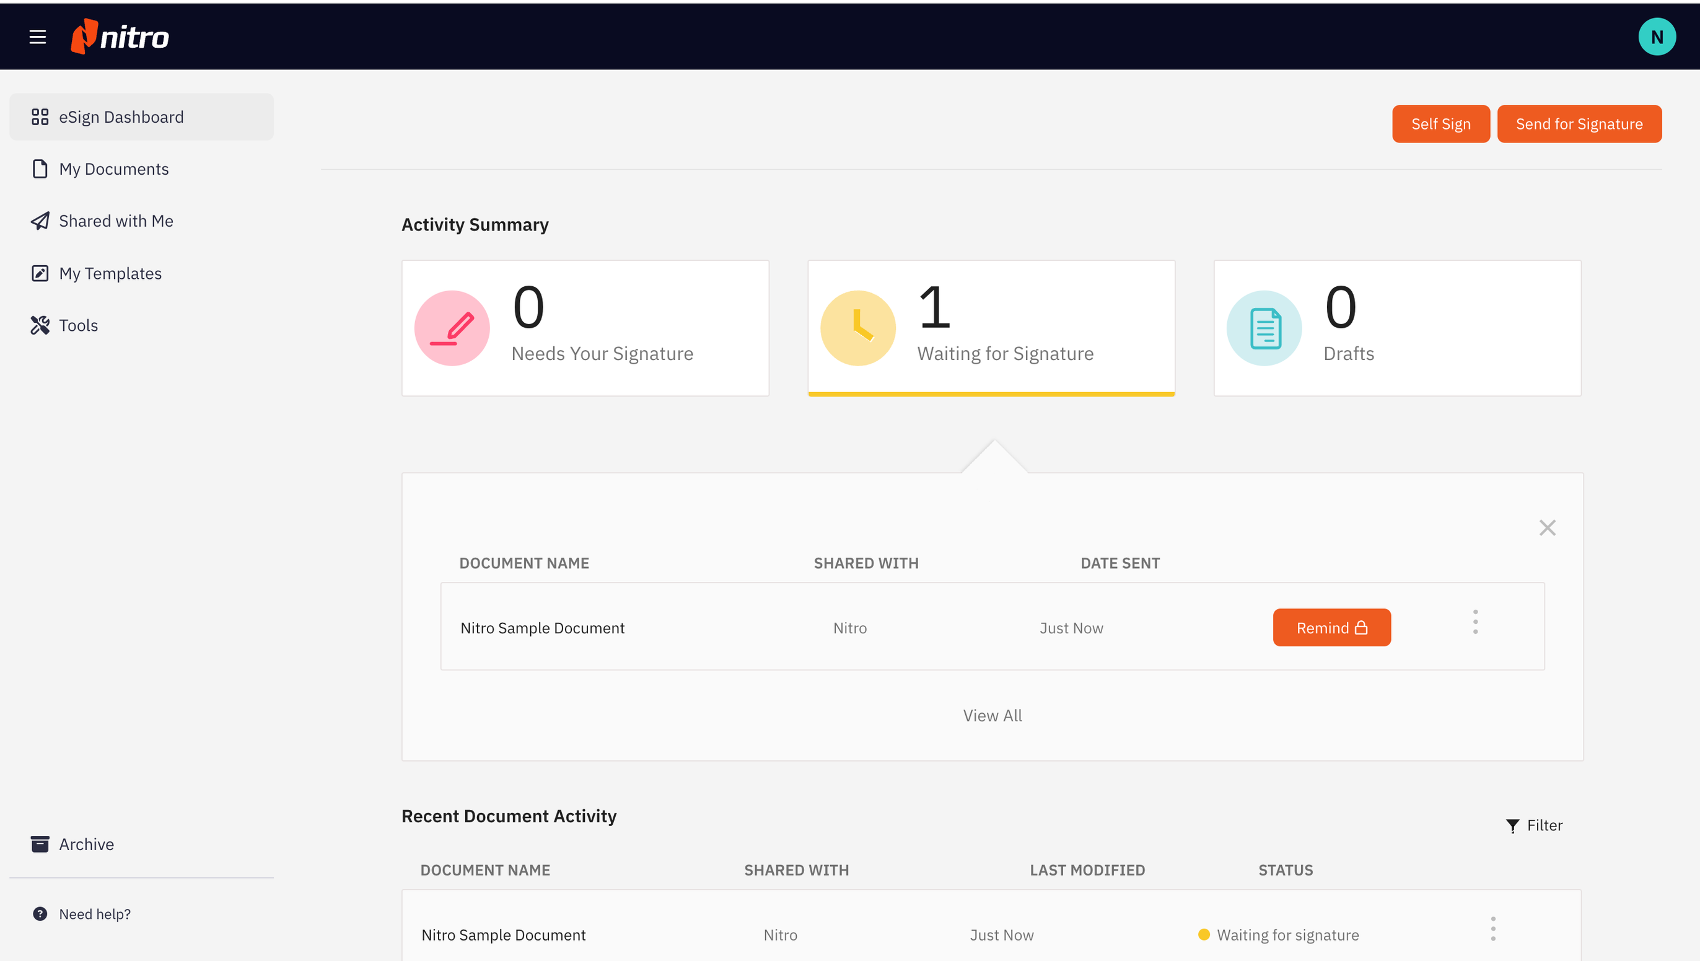Expand the Drafts summary card
This screenshot has width=1700, height=961.
tap(1397, 328)
